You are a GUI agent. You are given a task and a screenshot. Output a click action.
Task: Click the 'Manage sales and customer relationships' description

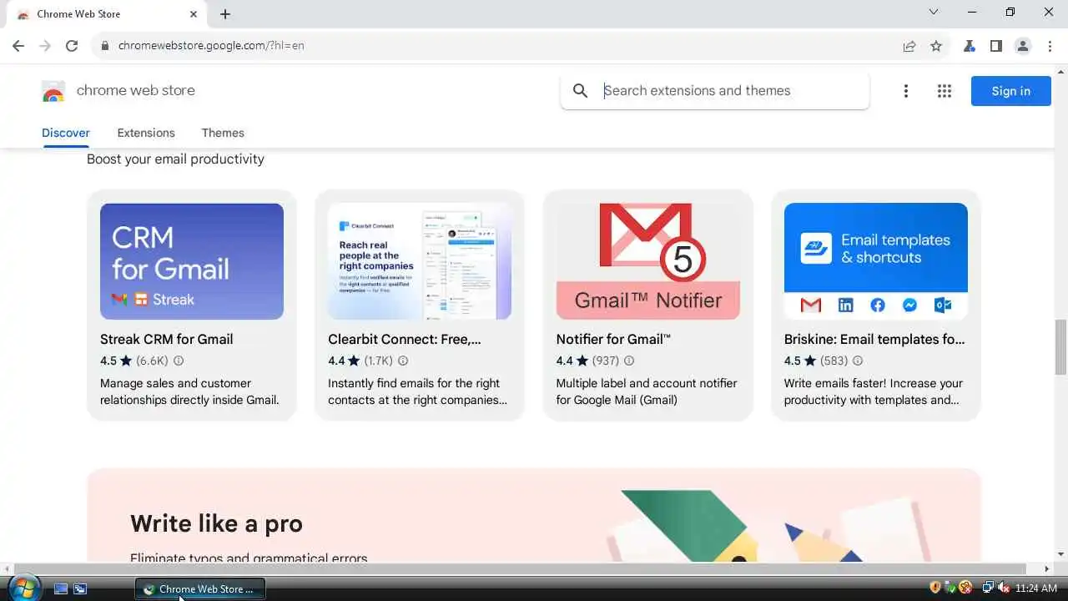[189, 391]
